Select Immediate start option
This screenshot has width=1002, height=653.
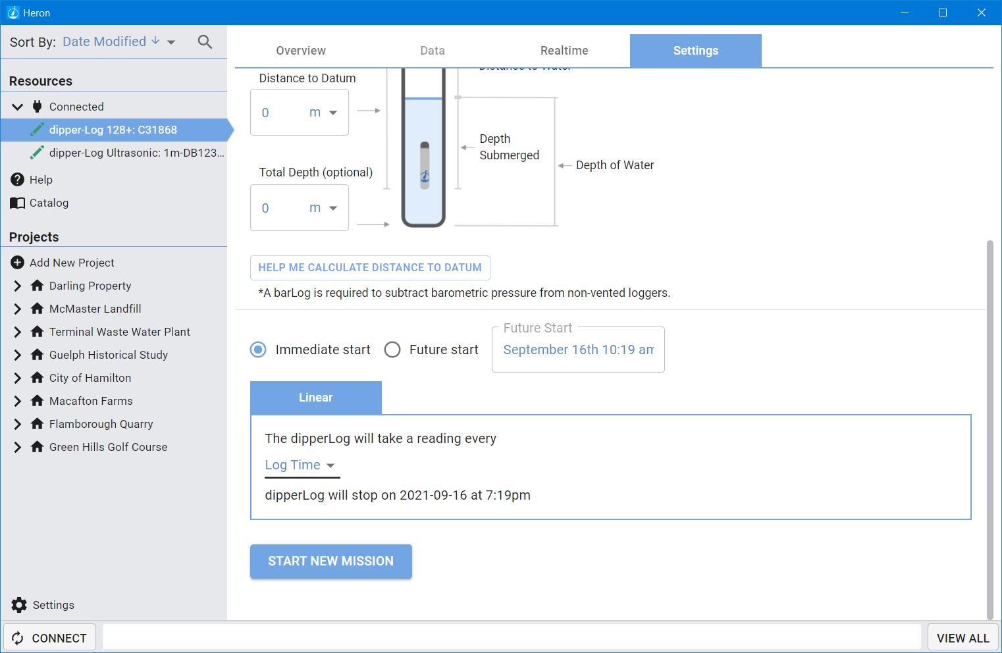pos(258,350)
